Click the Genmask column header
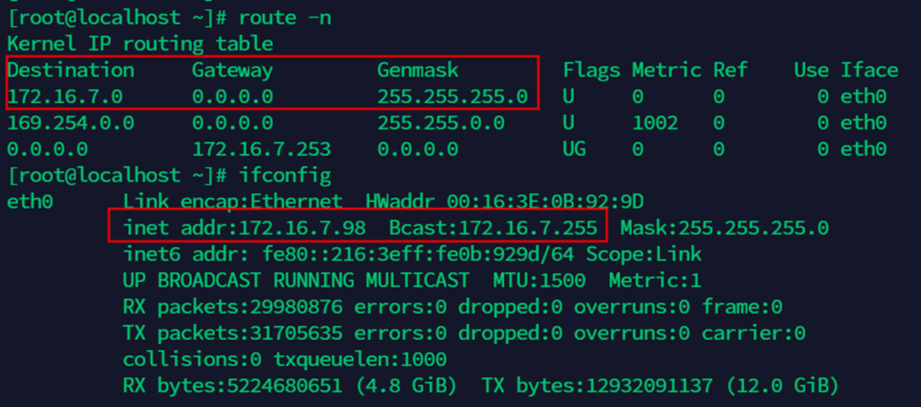 coord(418,71)
